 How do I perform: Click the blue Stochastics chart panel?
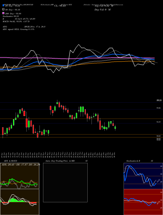pos(143,176)
